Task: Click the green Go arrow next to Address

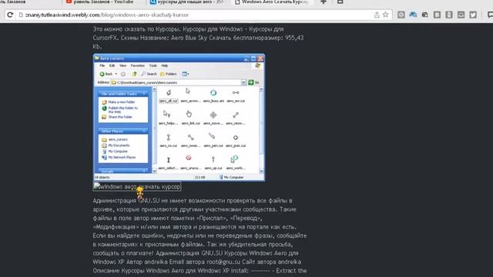Action: tap(250, 82)
